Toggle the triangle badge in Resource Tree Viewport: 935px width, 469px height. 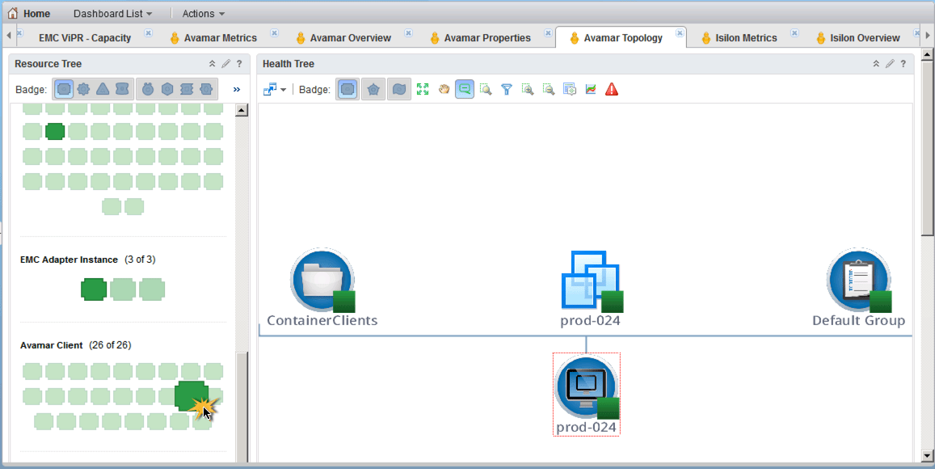[103, 89]
